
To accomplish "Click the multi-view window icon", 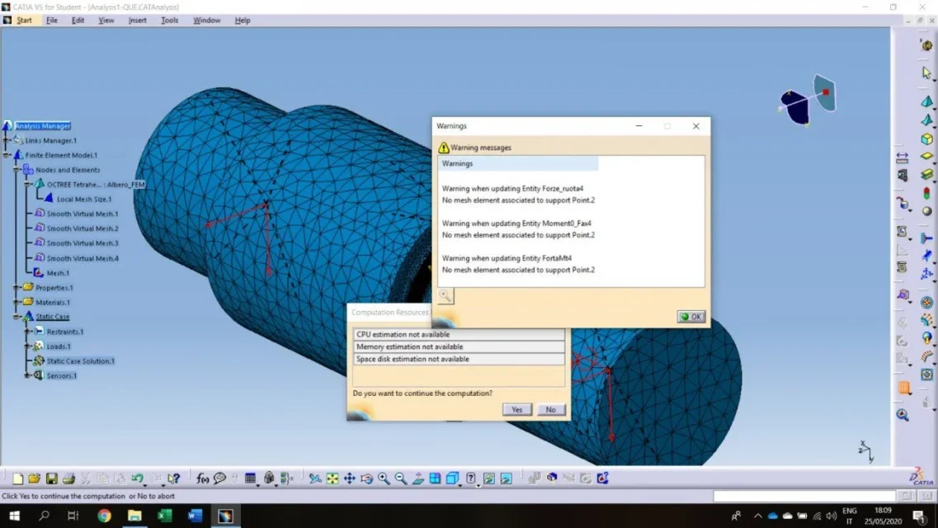I will point(435,478).
